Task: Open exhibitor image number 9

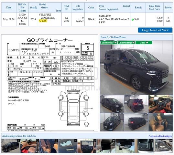Action: [163, 146]
